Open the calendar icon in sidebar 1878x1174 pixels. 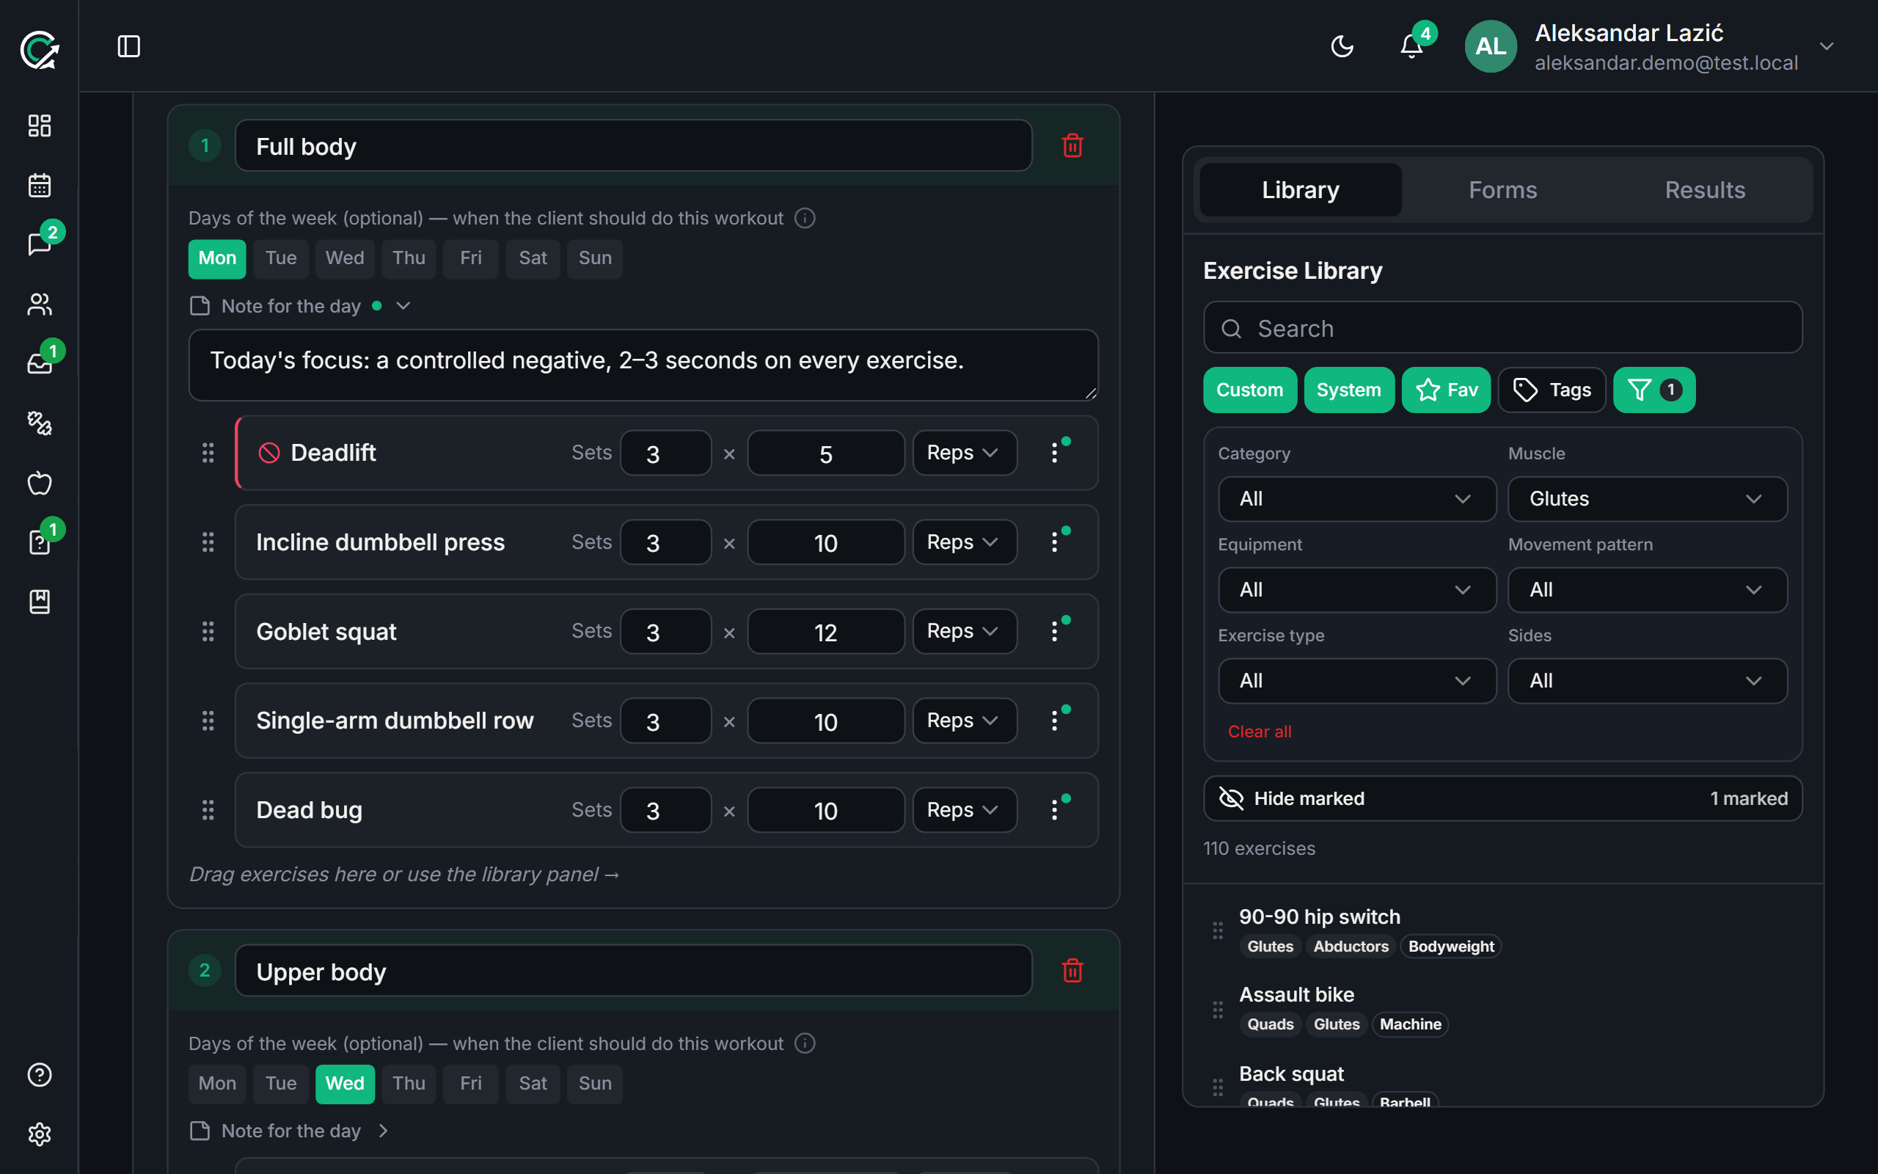pyautogui.click(x=40, y=186)
